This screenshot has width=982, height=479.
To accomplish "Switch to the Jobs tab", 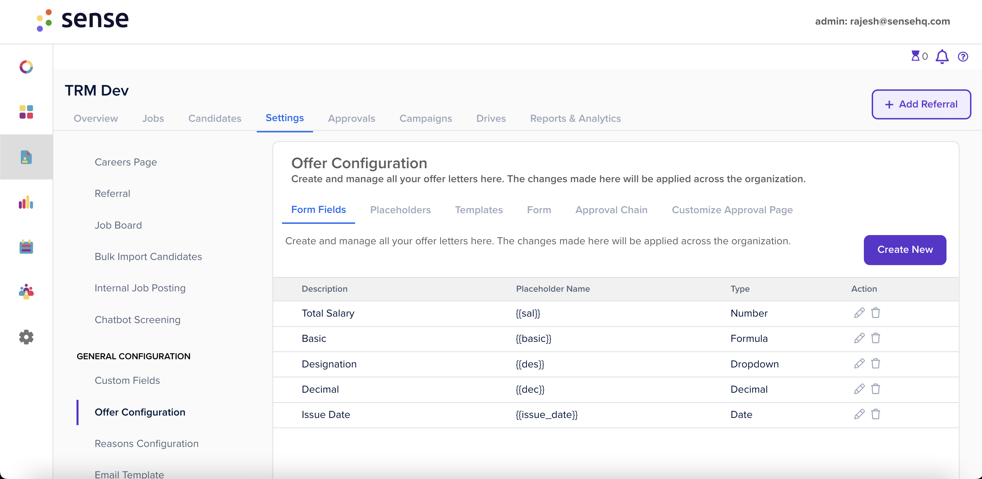I will pyautogui.click(x=153, y=118).
